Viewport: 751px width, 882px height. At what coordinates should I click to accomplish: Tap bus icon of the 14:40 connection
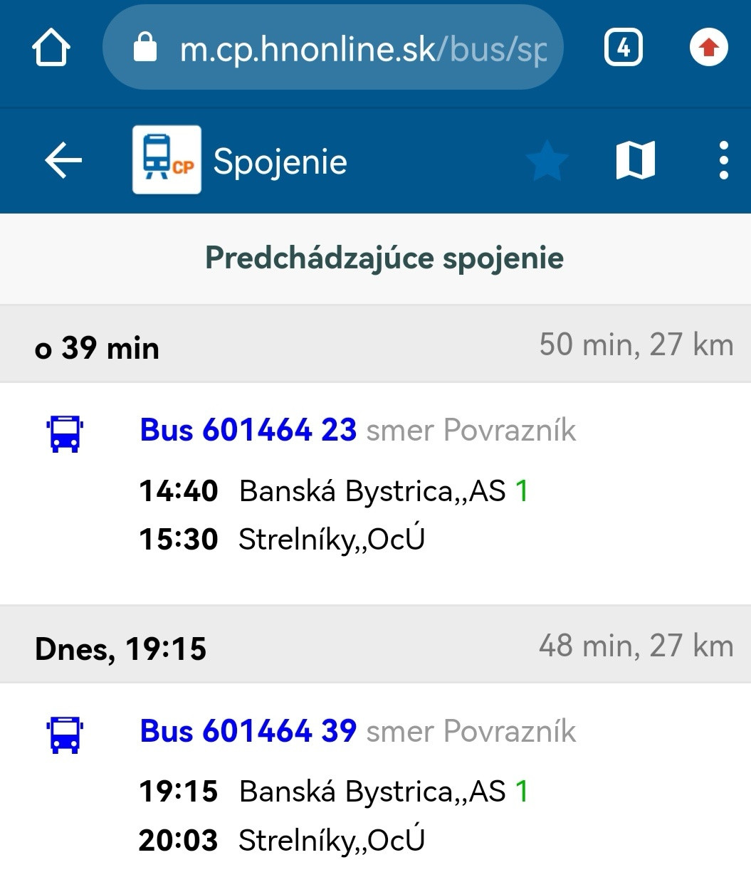(65, 433)
